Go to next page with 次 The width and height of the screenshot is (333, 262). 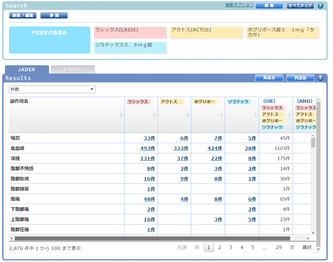pos(292,247)
